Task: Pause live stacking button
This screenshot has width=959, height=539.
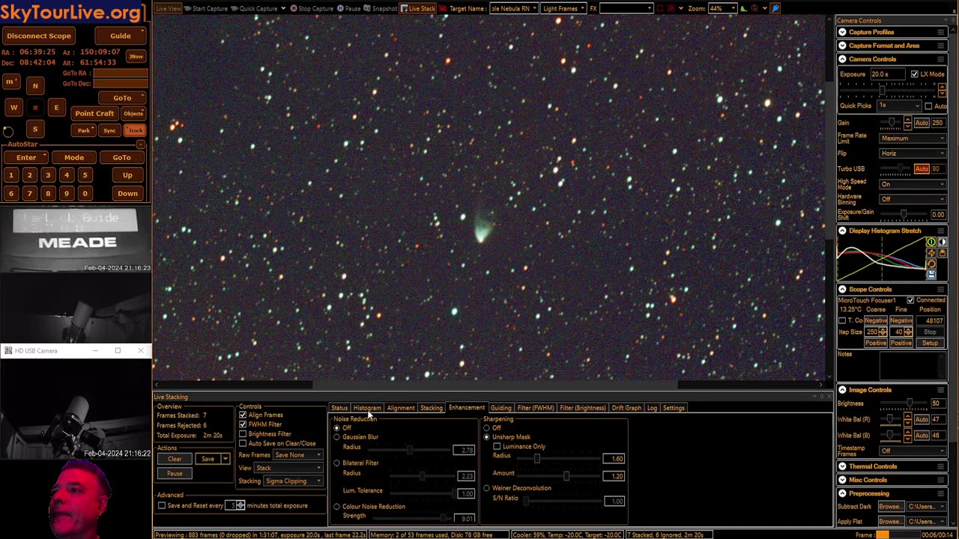Action: [x=175, y=473]
